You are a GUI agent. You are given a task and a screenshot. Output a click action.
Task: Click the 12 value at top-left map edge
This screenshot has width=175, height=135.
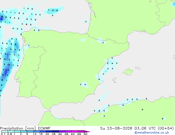(2, 17)
